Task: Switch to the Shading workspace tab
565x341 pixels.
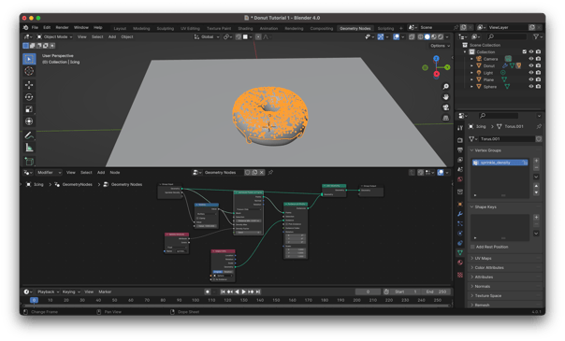Action: [245, 28]
